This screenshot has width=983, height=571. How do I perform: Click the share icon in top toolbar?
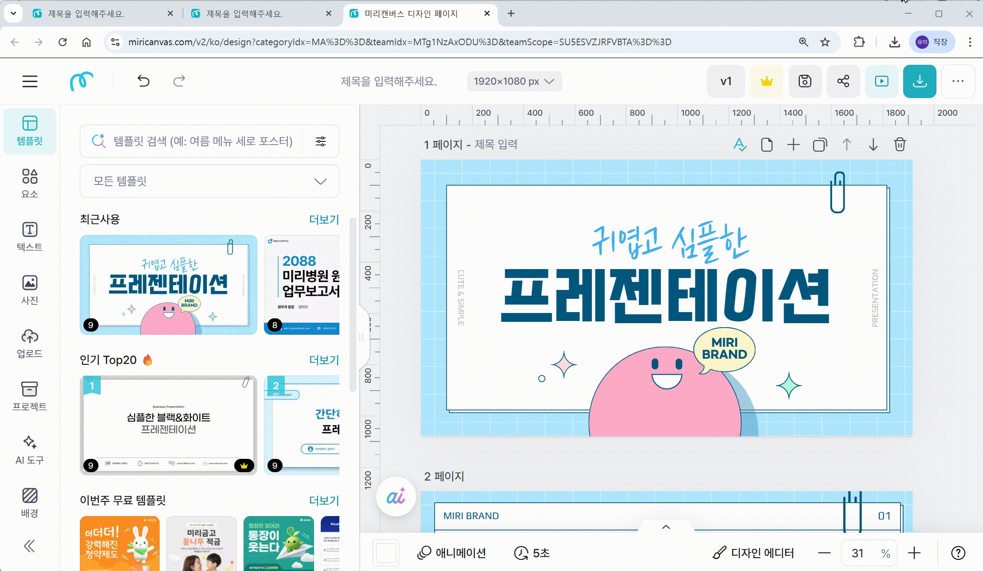843,81
